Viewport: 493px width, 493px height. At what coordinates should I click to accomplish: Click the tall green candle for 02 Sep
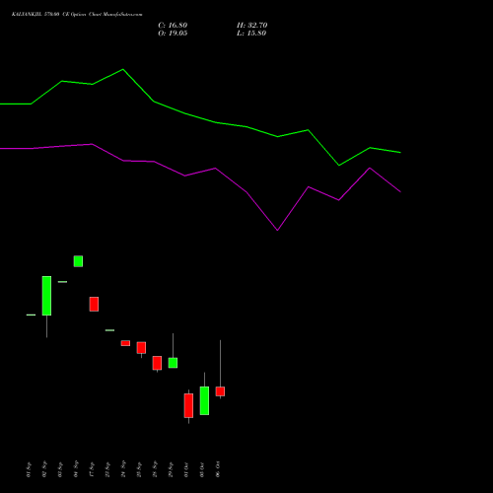[x=46, y=296]
